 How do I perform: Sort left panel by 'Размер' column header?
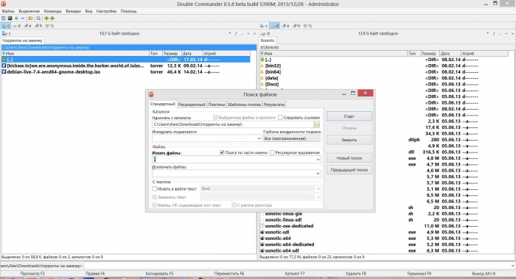coord(171,54)
